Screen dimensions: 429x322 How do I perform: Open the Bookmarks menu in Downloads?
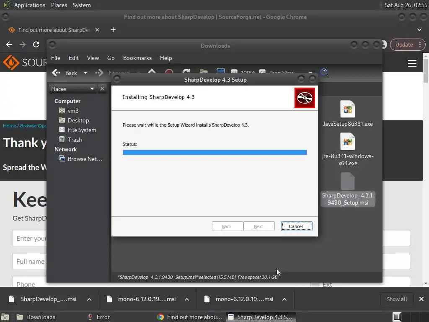pyautogui.click(x=137, y=58)
